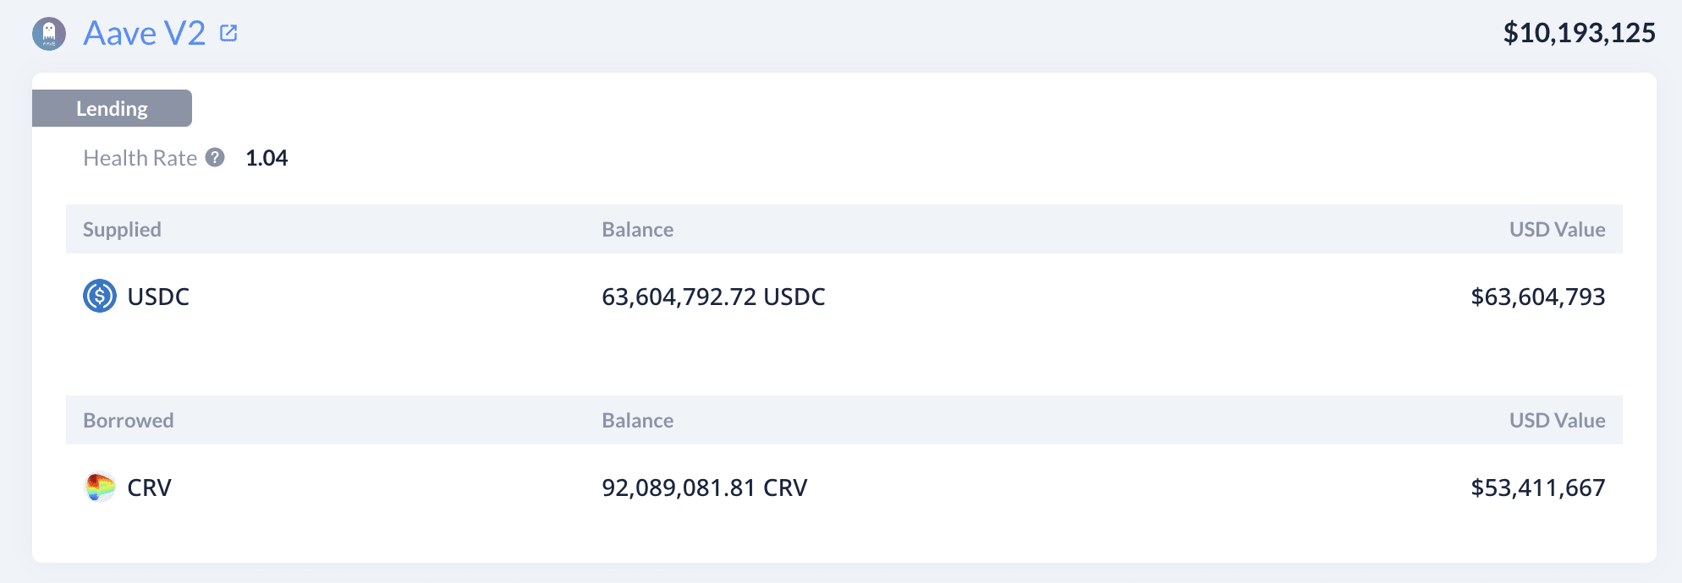
Task: Open the Aave V2 protocol page link
Action: point(144,33)
